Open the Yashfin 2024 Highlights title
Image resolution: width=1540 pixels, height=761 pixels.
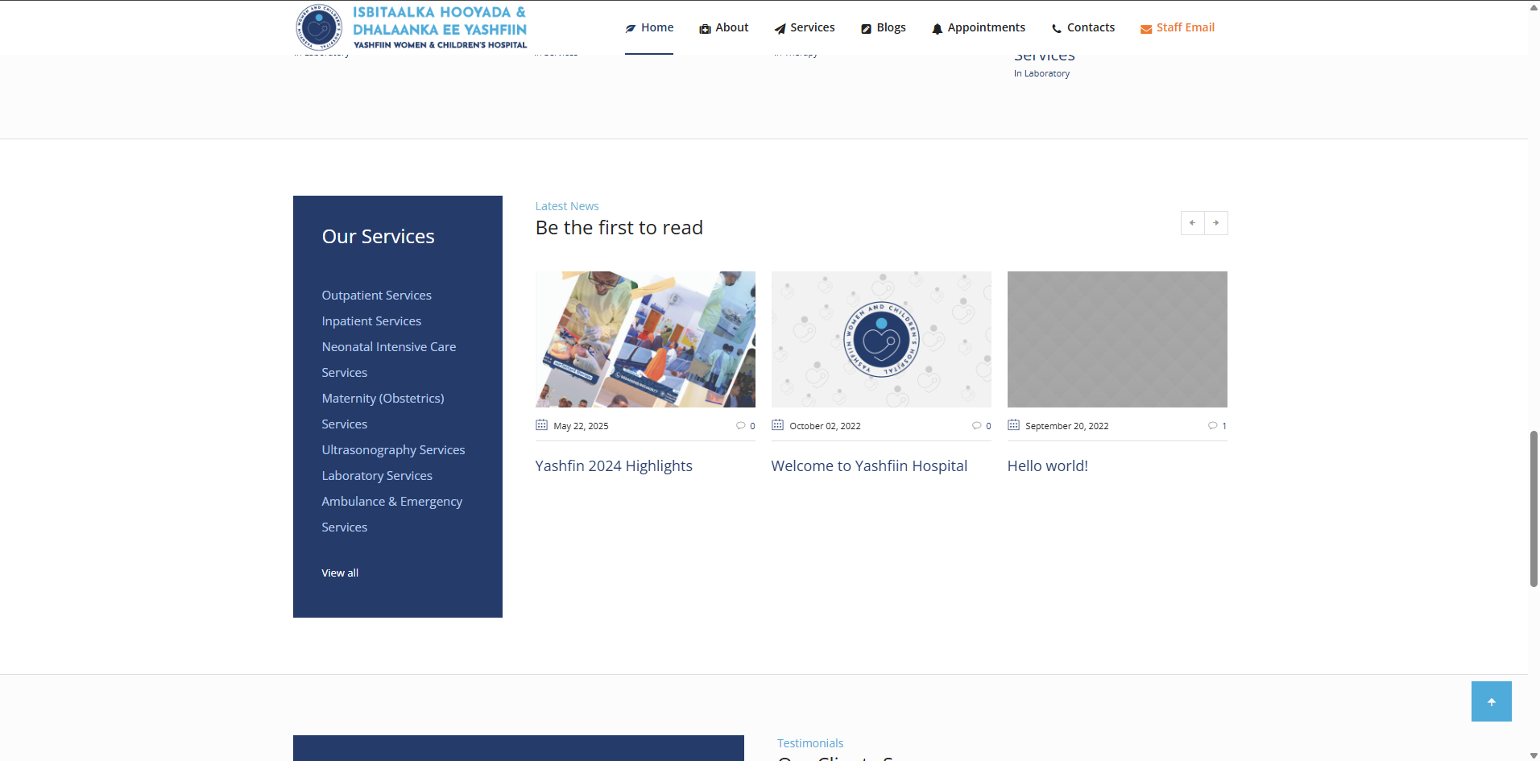(614, 466)
